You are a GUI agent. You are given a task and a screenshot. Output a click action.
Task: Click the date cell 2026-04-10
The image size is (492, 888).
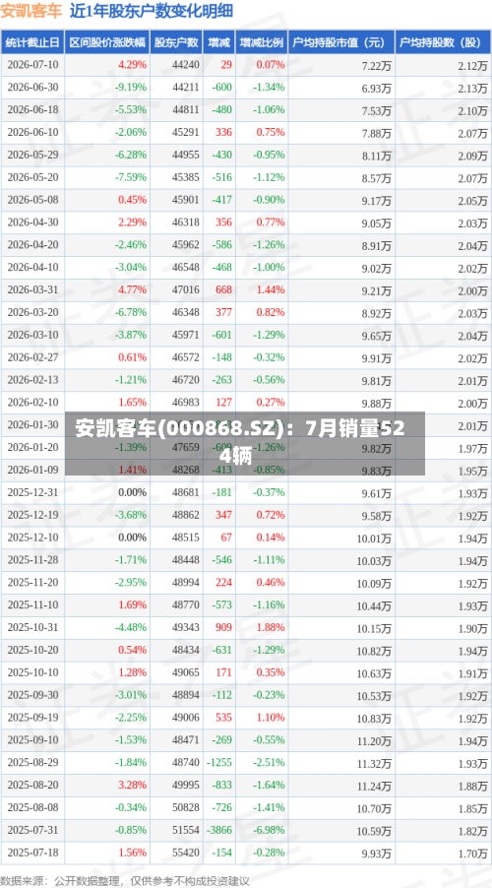pyautogui.click(x=32, y=268)
